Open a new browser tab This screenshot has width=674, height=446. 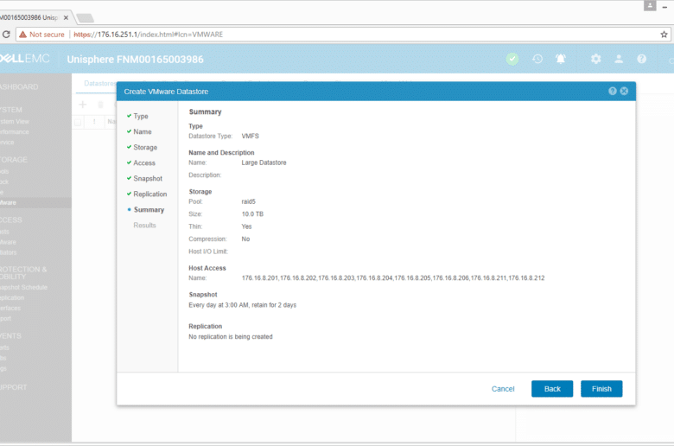point(85,17)
